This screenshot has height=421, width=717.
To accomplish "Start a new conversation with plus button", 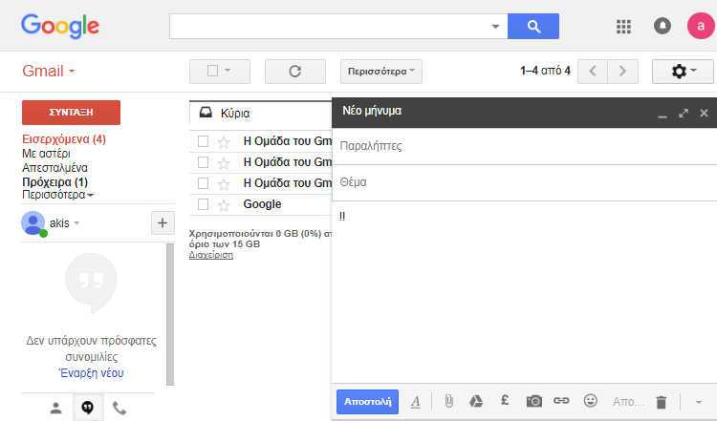I will [x=163, y=222].
